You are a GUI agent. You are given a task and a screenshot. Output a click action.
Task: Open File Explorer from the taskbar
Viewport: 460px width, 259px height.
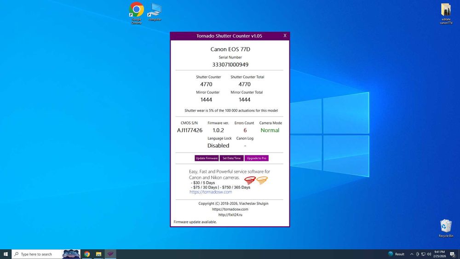(x=98, y=254)
